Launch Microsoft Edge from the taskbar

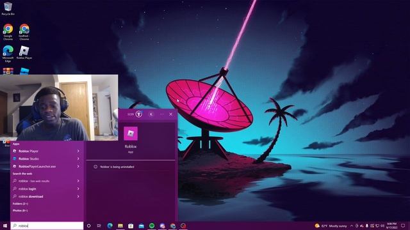click(x=110, y=226)
